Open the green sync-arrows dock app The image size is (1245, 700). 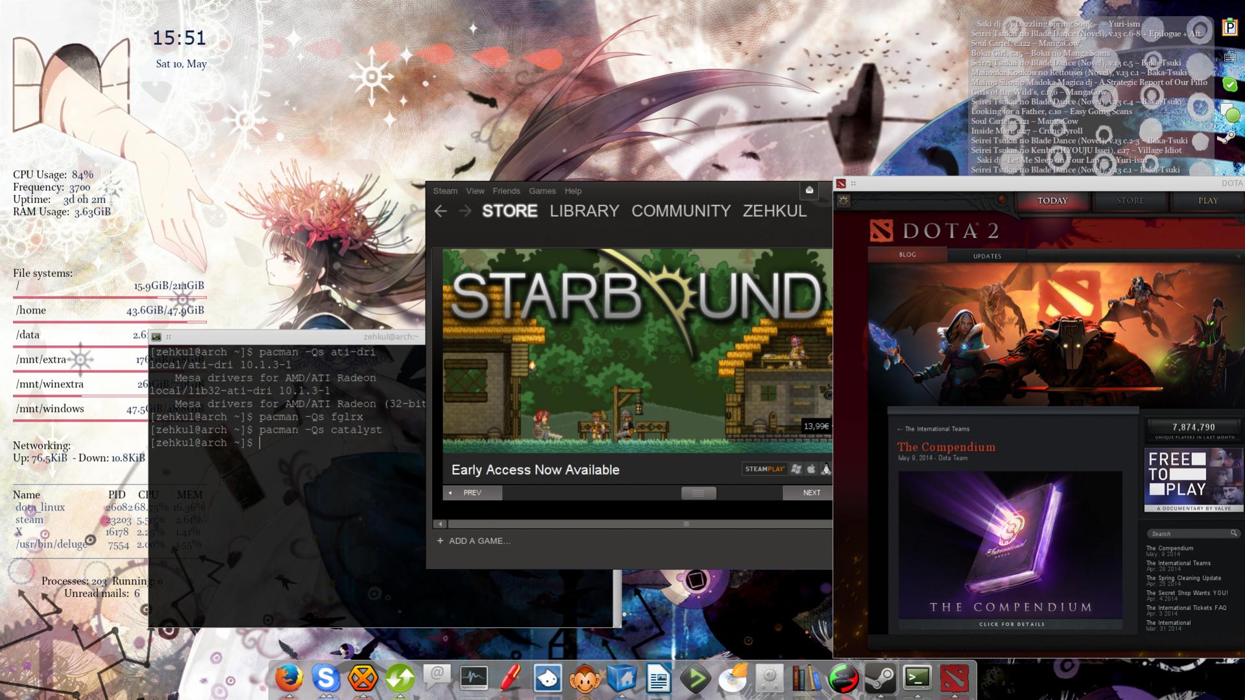(400, 679)
